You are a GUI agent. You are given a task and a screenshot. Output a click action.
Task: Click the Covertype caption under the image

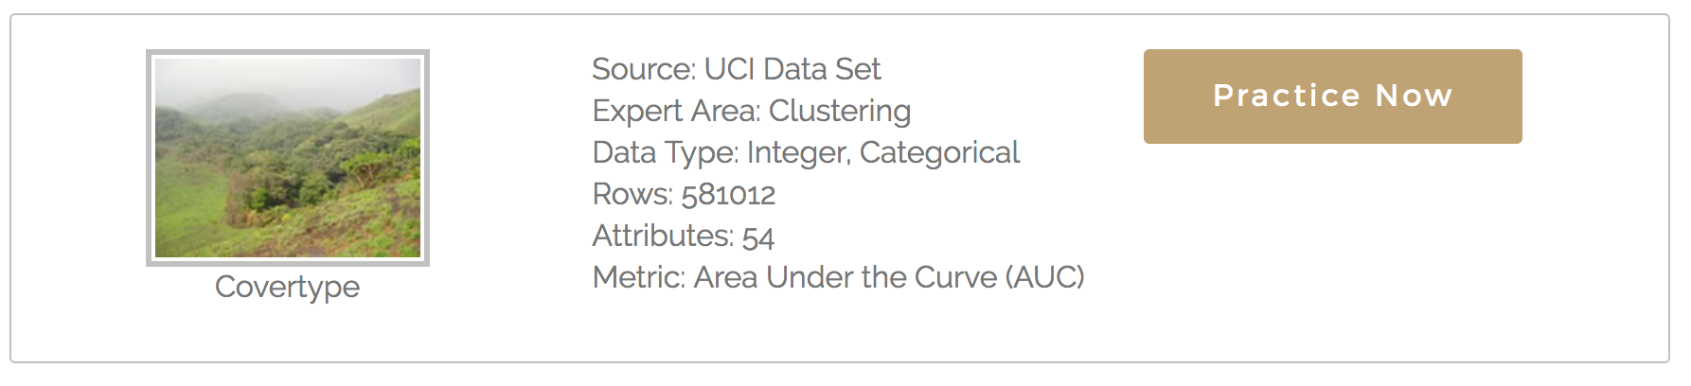[287, 287]
